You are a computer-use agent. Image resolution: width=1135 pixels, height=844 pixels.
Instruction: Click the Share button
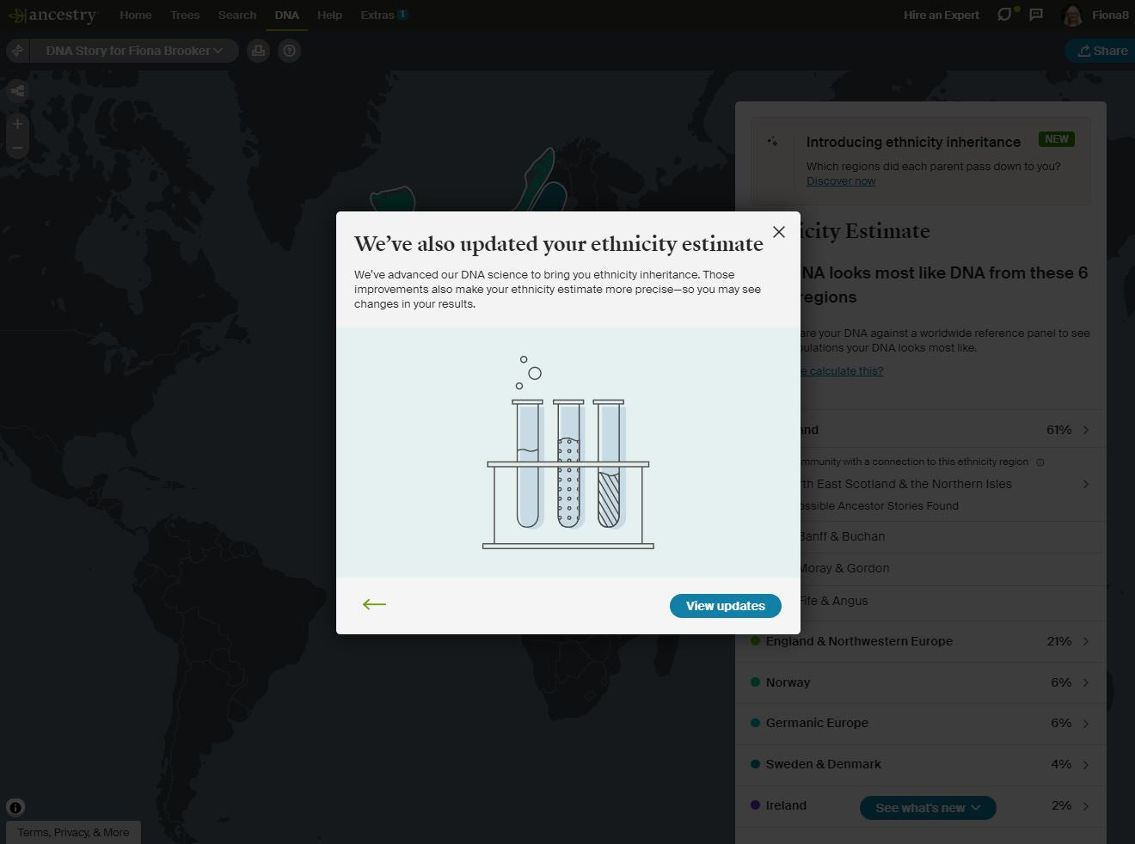1102,51
